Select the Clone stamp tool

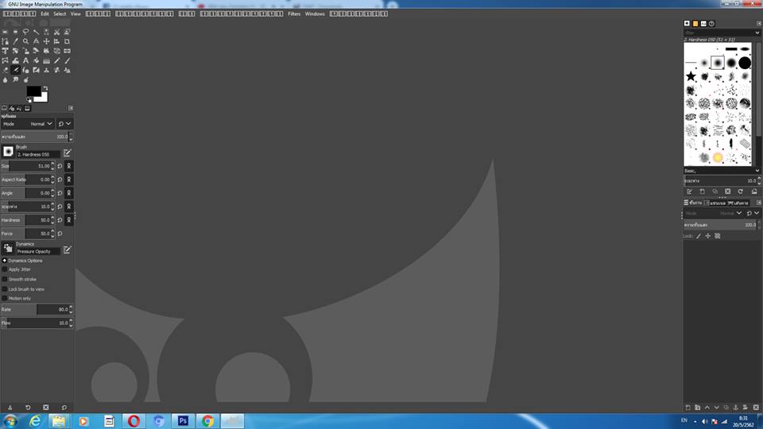[x=46, y=70]
